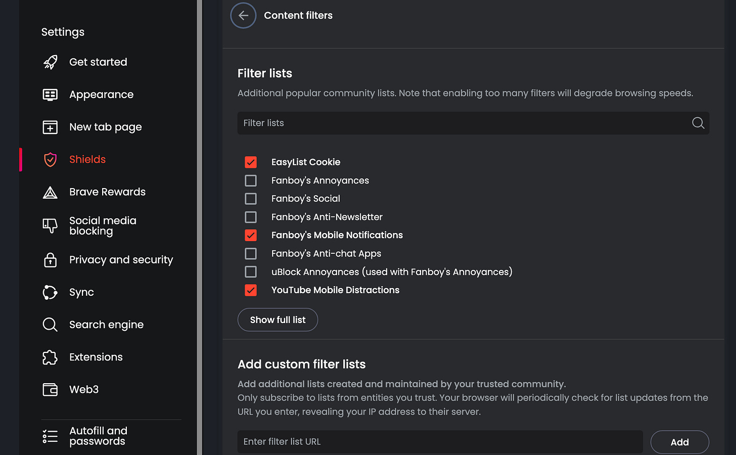Viewport: 736px width, 455px height.
Task: Click the EasyList Cookie label
Action: pos(306,162)
